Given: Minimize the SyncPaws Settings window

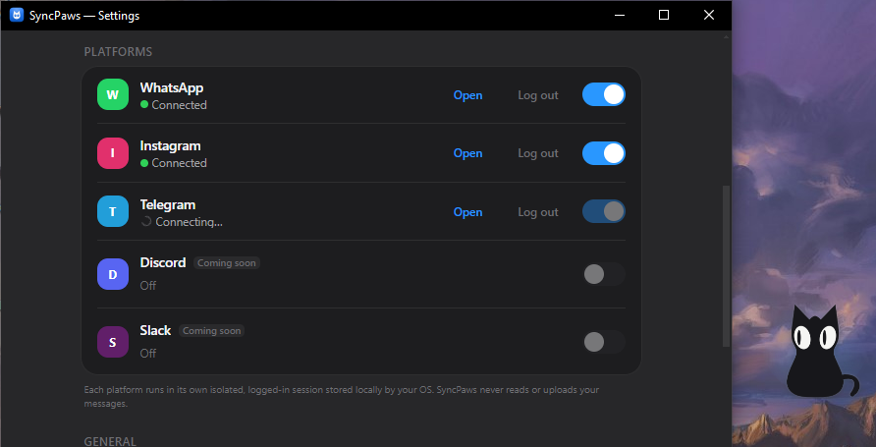Looking at the screenshot, I should pos(620,15).
